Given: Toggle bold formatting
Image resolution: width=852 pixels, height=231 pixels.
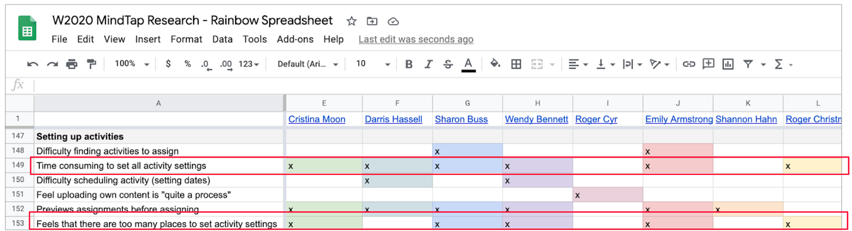Looking at the screenshot, I should 409,64.
